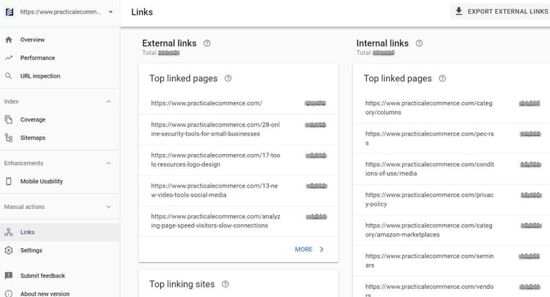The height and width of the screenshot is (297, 550).
Task: Collapse the Index section
Action: coord(108,102)
